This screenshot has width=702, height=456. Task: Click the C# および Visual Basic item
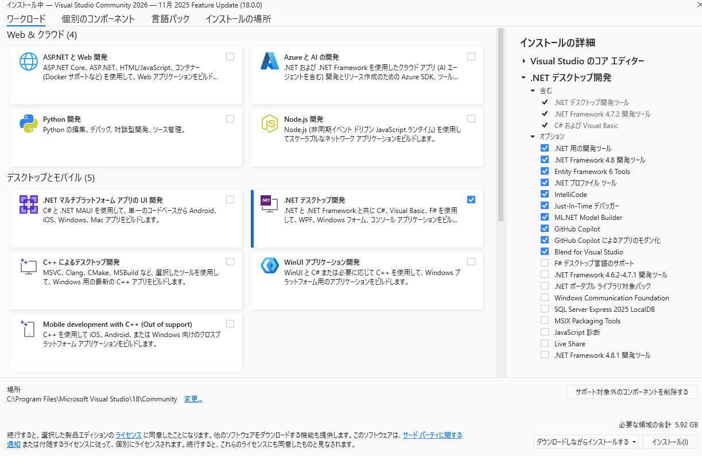point(586,125)
